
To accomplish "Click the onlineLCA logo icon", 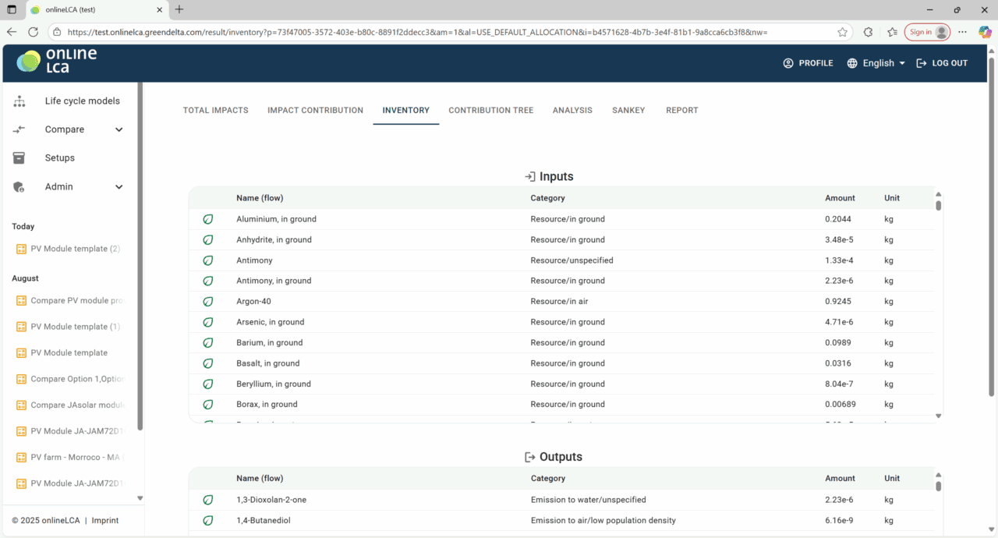I will tap(29, 62).
